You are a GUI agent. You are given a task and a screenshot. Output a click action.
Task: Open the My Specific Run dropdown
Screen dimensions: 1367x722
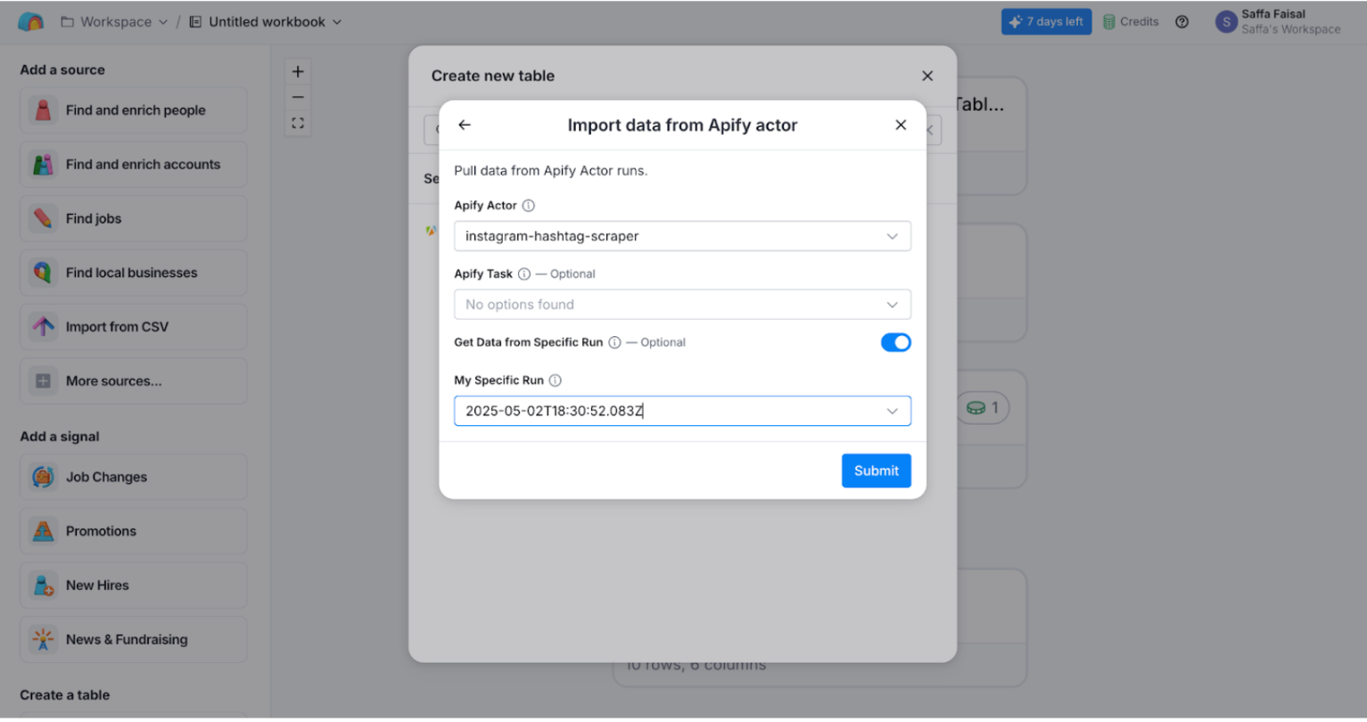[682, 411]
